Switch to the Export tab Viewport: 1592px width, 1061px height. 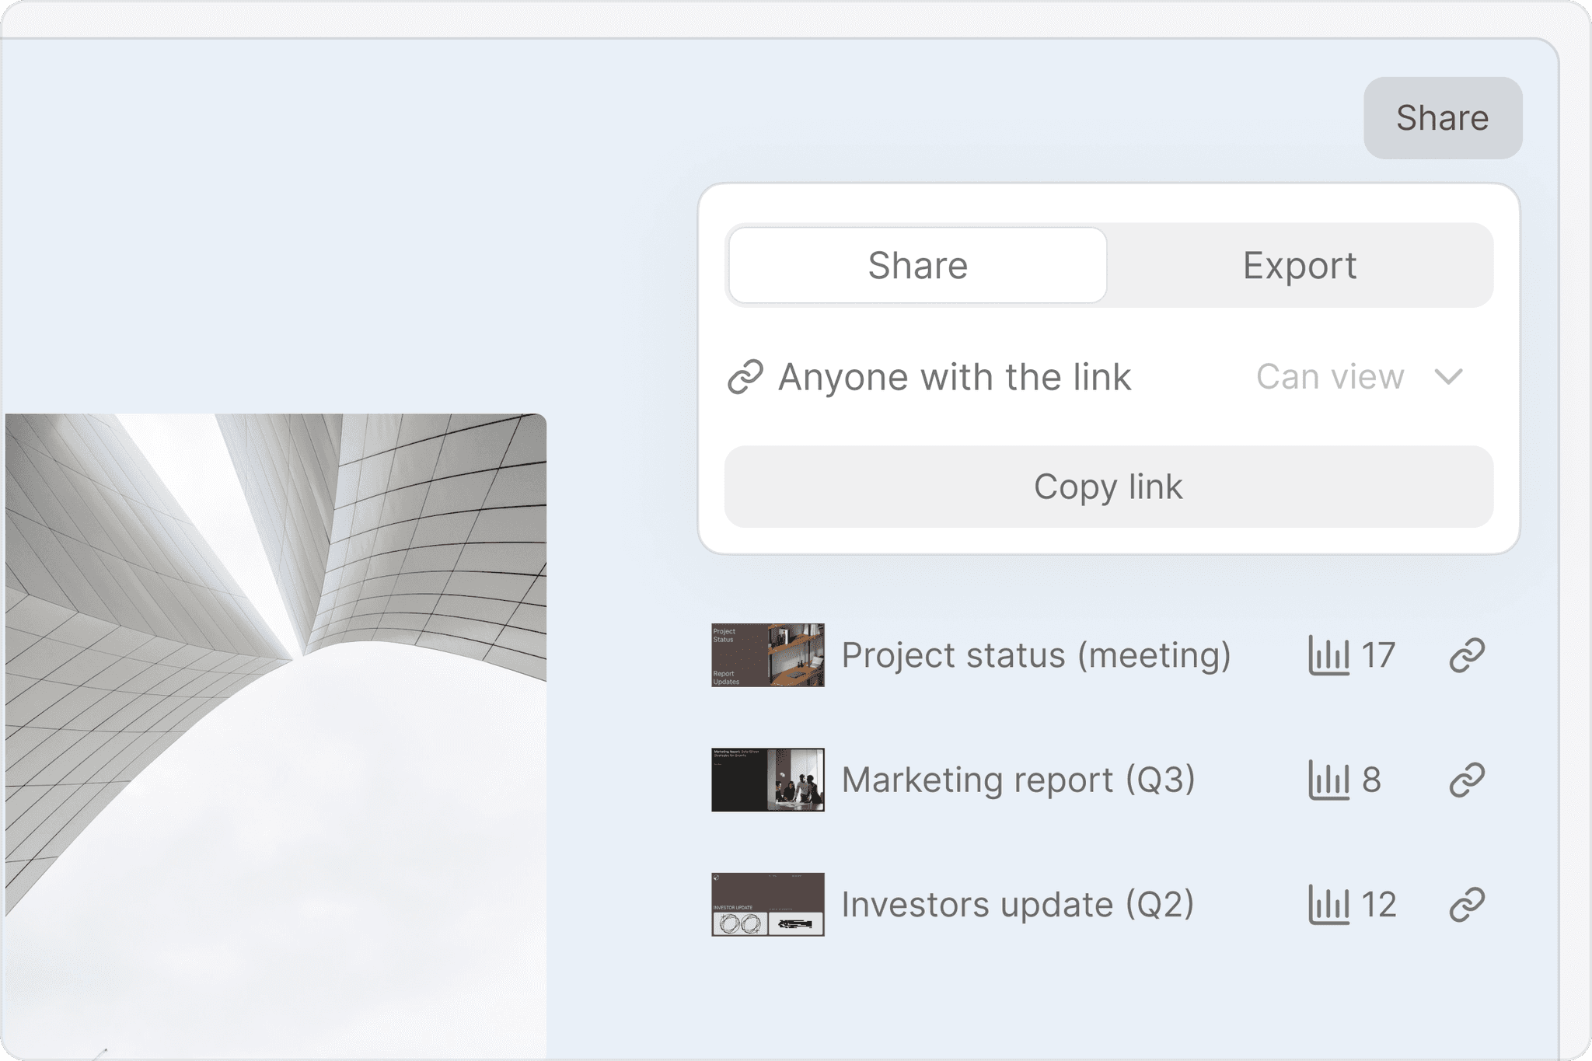(1300, 265)
